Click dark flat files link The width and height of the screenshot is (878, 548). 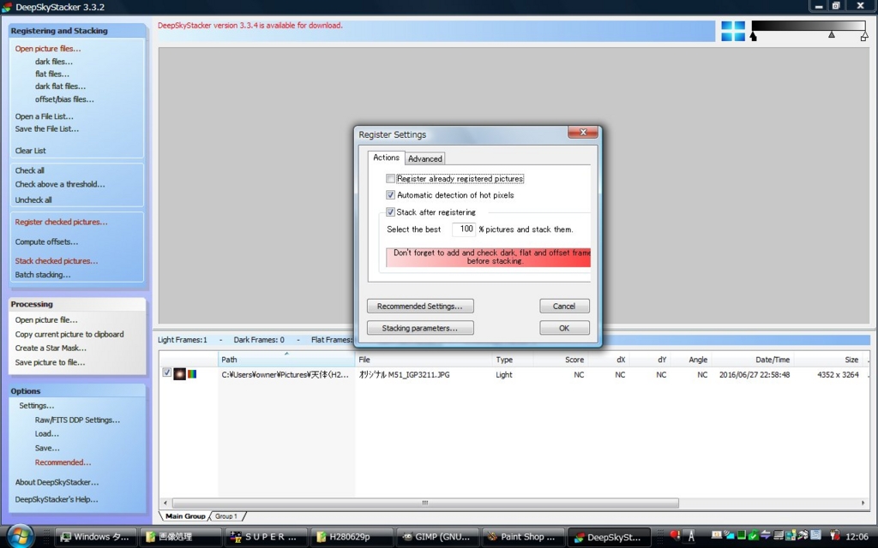[x=61, y=86]
